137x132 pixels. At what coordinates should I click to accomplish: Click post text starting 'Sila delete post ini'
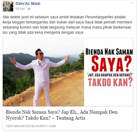(67, 25)
